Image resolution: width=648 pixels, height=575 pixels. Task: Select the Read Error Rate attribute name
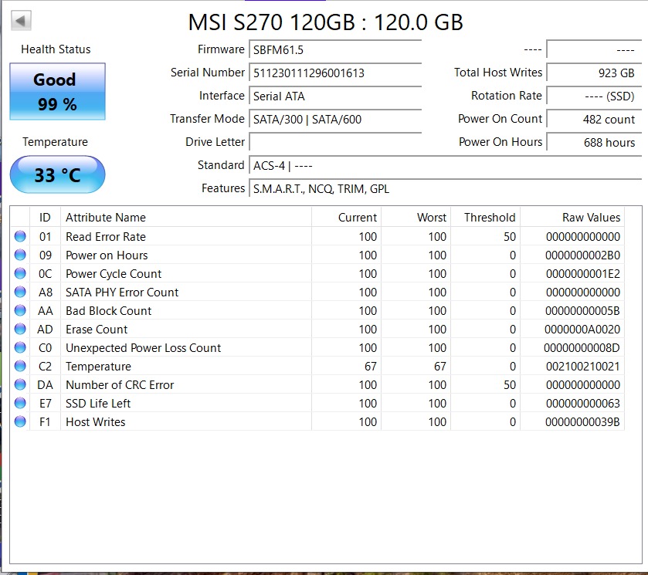coord(106,237)
